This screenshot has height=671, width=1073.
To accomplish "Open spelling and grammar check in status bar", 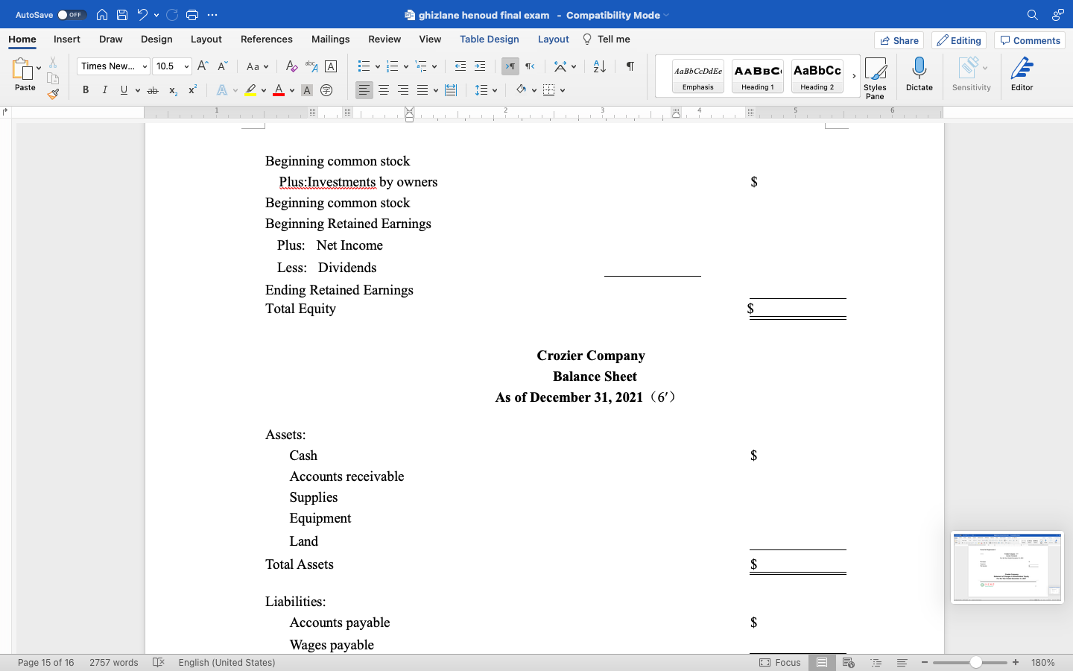I will [158, 662].
